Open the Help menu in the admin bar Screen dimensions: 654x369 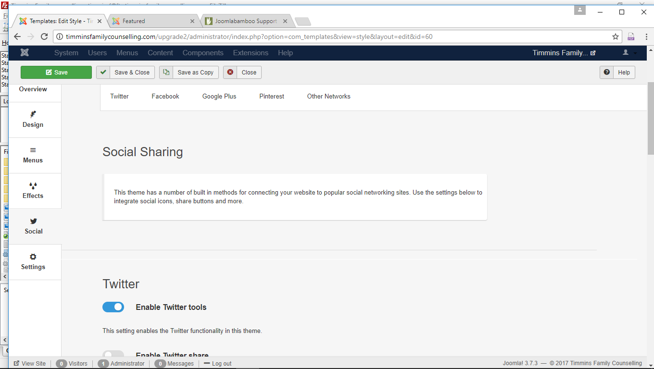tap(285, 53)
